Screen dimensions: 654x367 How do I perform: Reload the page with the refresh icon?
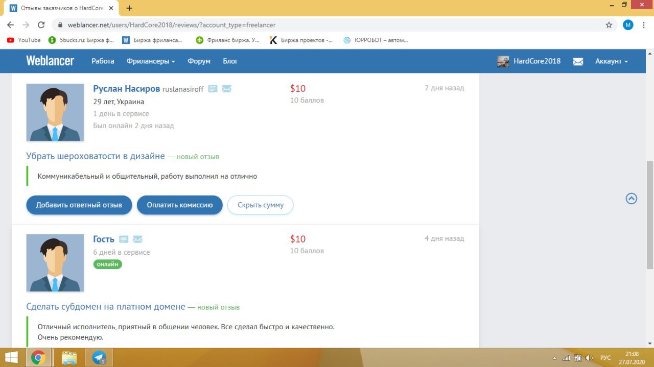tap(41, 25)
